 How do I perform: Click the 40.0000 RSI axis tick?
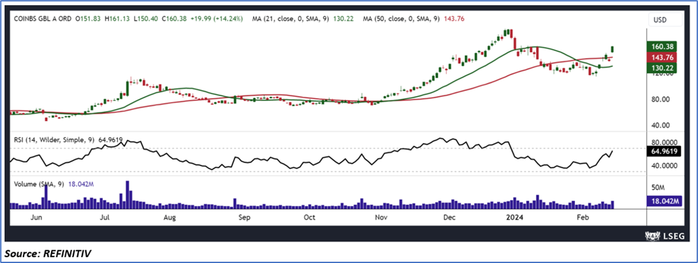tap(664, 166)
